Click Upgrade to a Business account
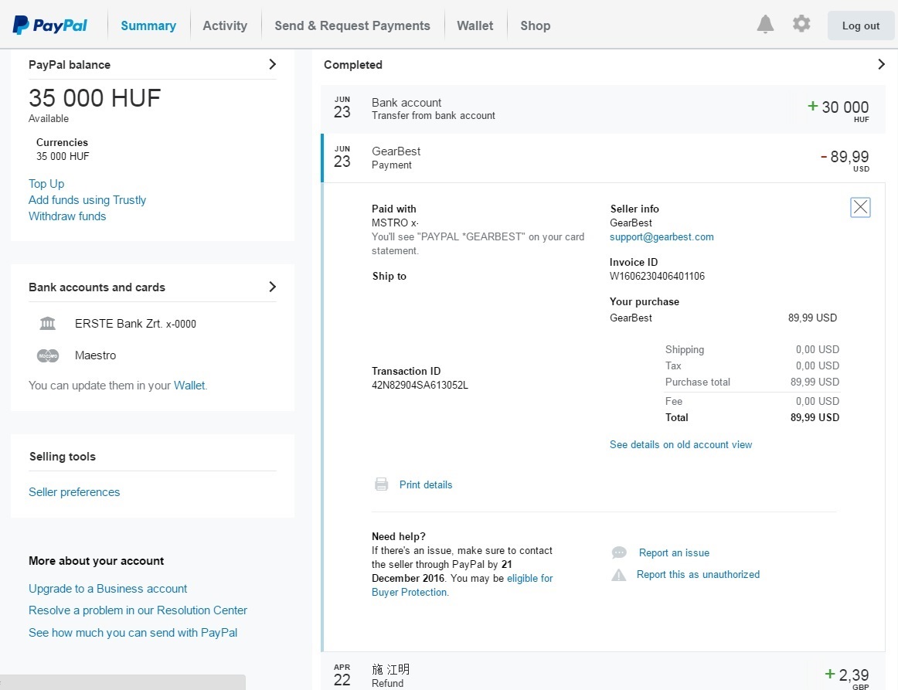The height and width of the screenshot is (690, 898). 107,589
